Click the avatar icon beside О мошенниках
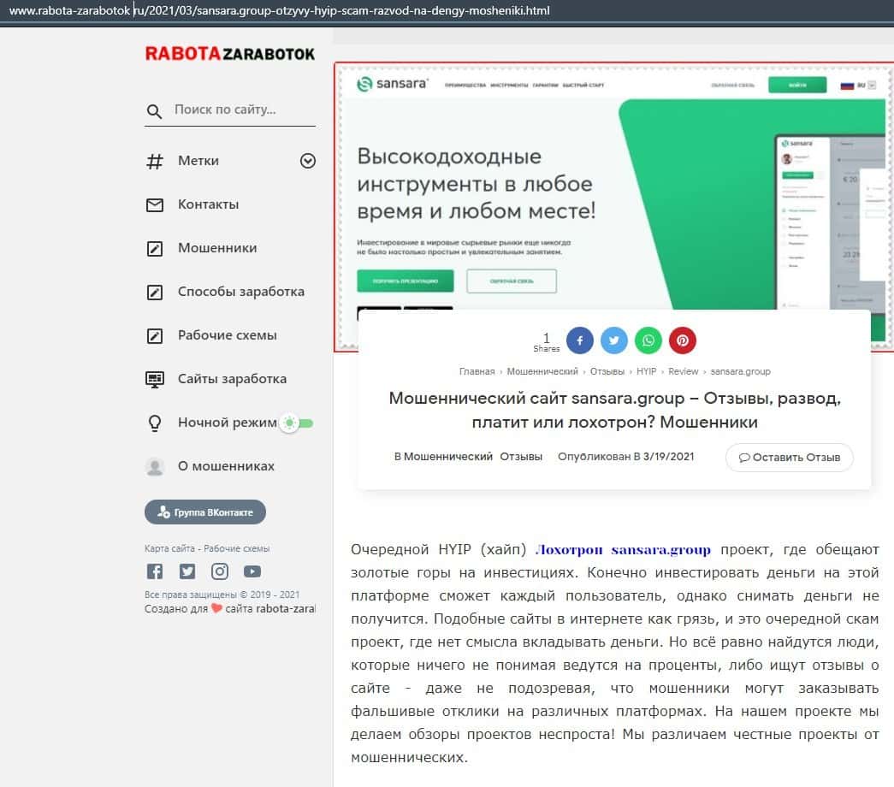894x787 pixels. click(x=155, y=466)
